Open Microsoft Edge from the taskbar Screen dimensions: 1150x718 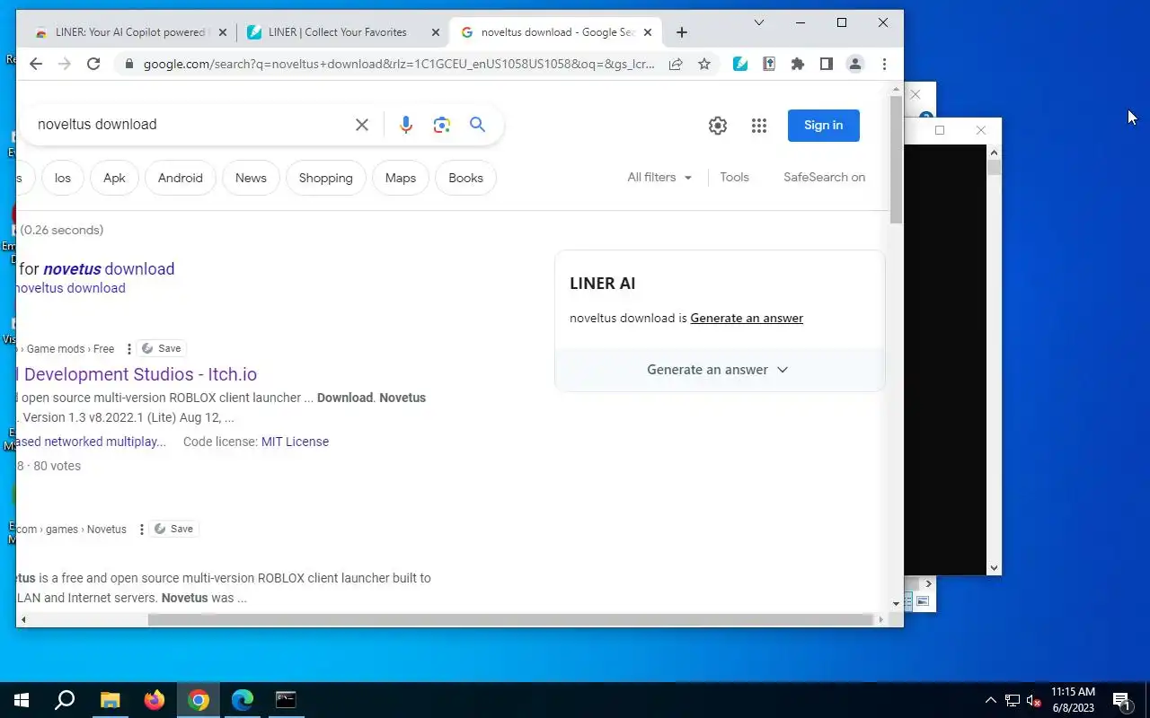click(243, 700)
